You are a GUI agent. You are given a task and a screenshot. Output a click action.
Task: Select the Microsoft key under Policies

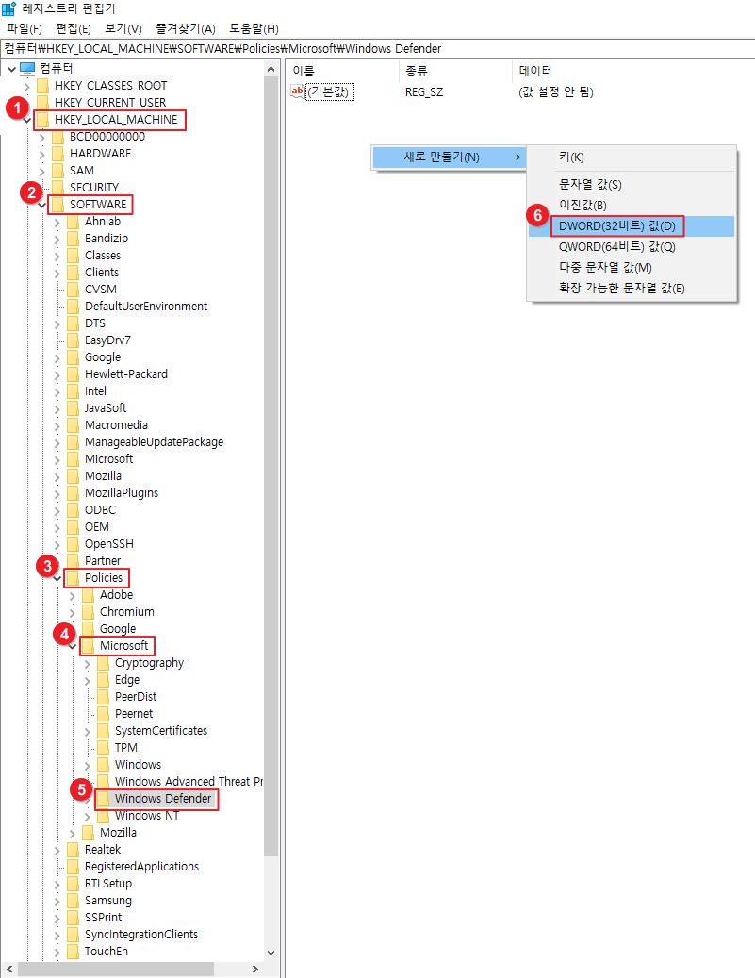124,645
